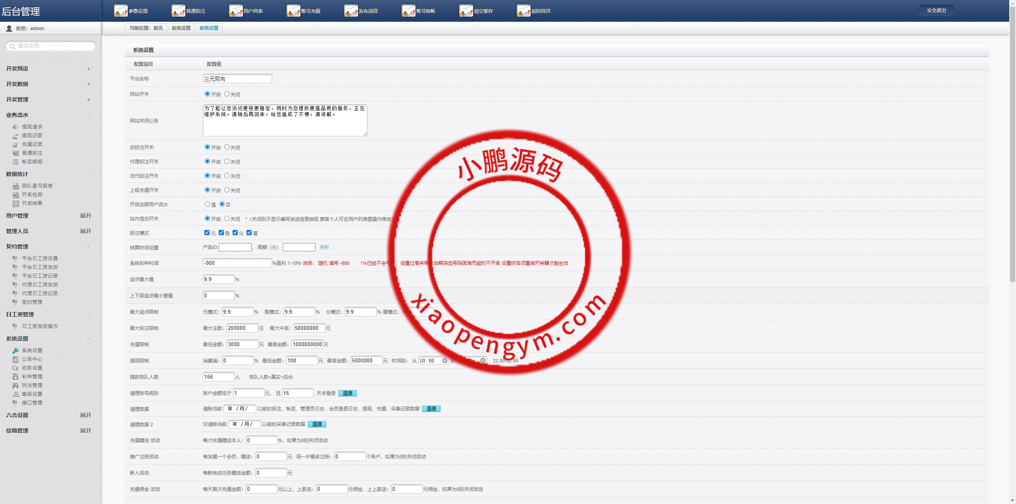Expand the 开奖管理 sidebar section
Image resolution: width=1016 pixels, height=504 pixels.
tap(88, 100)
